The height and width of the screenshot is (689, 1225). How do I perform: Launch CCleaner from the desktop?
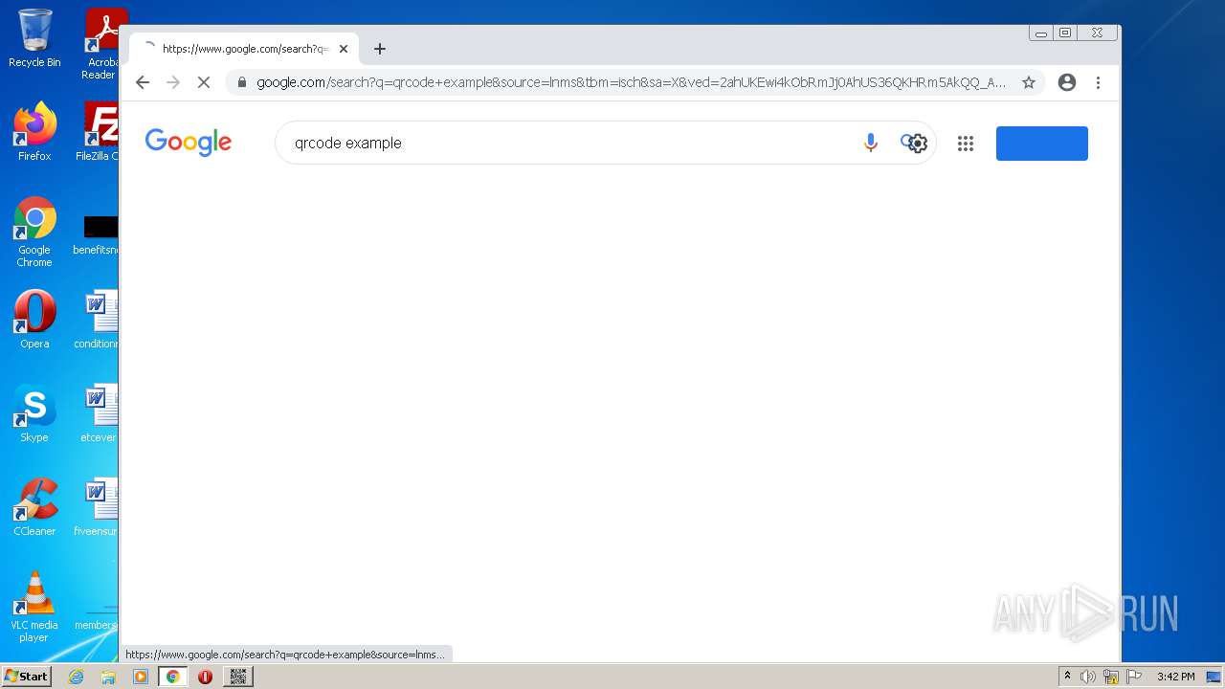[34, 507]
